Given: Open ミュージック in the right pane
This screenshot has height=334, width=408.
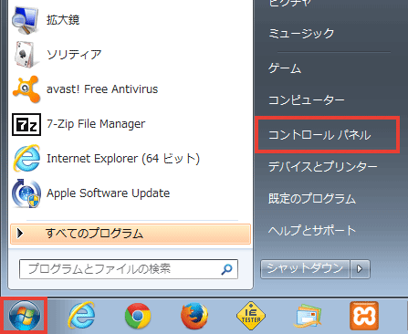Looking at the screenshot, I should pos(301,34).
